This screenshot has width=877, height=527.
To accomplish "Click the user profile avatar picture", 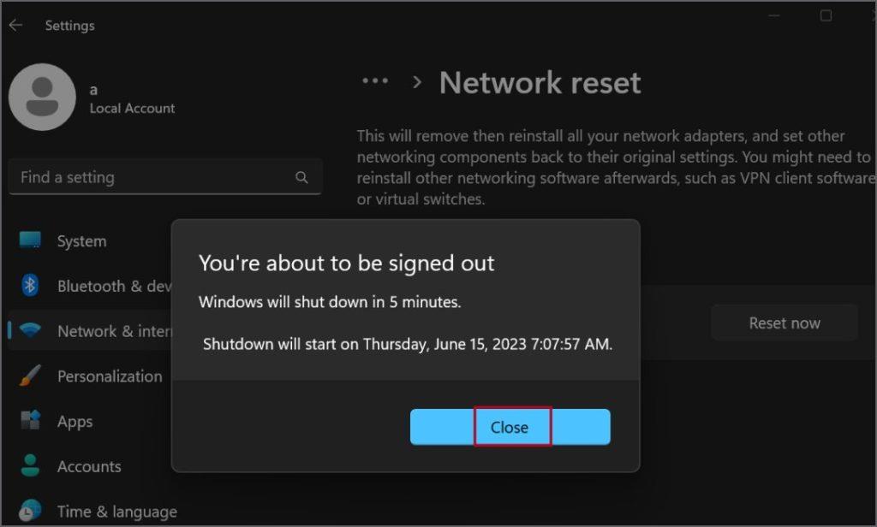I will pos(42,97).
